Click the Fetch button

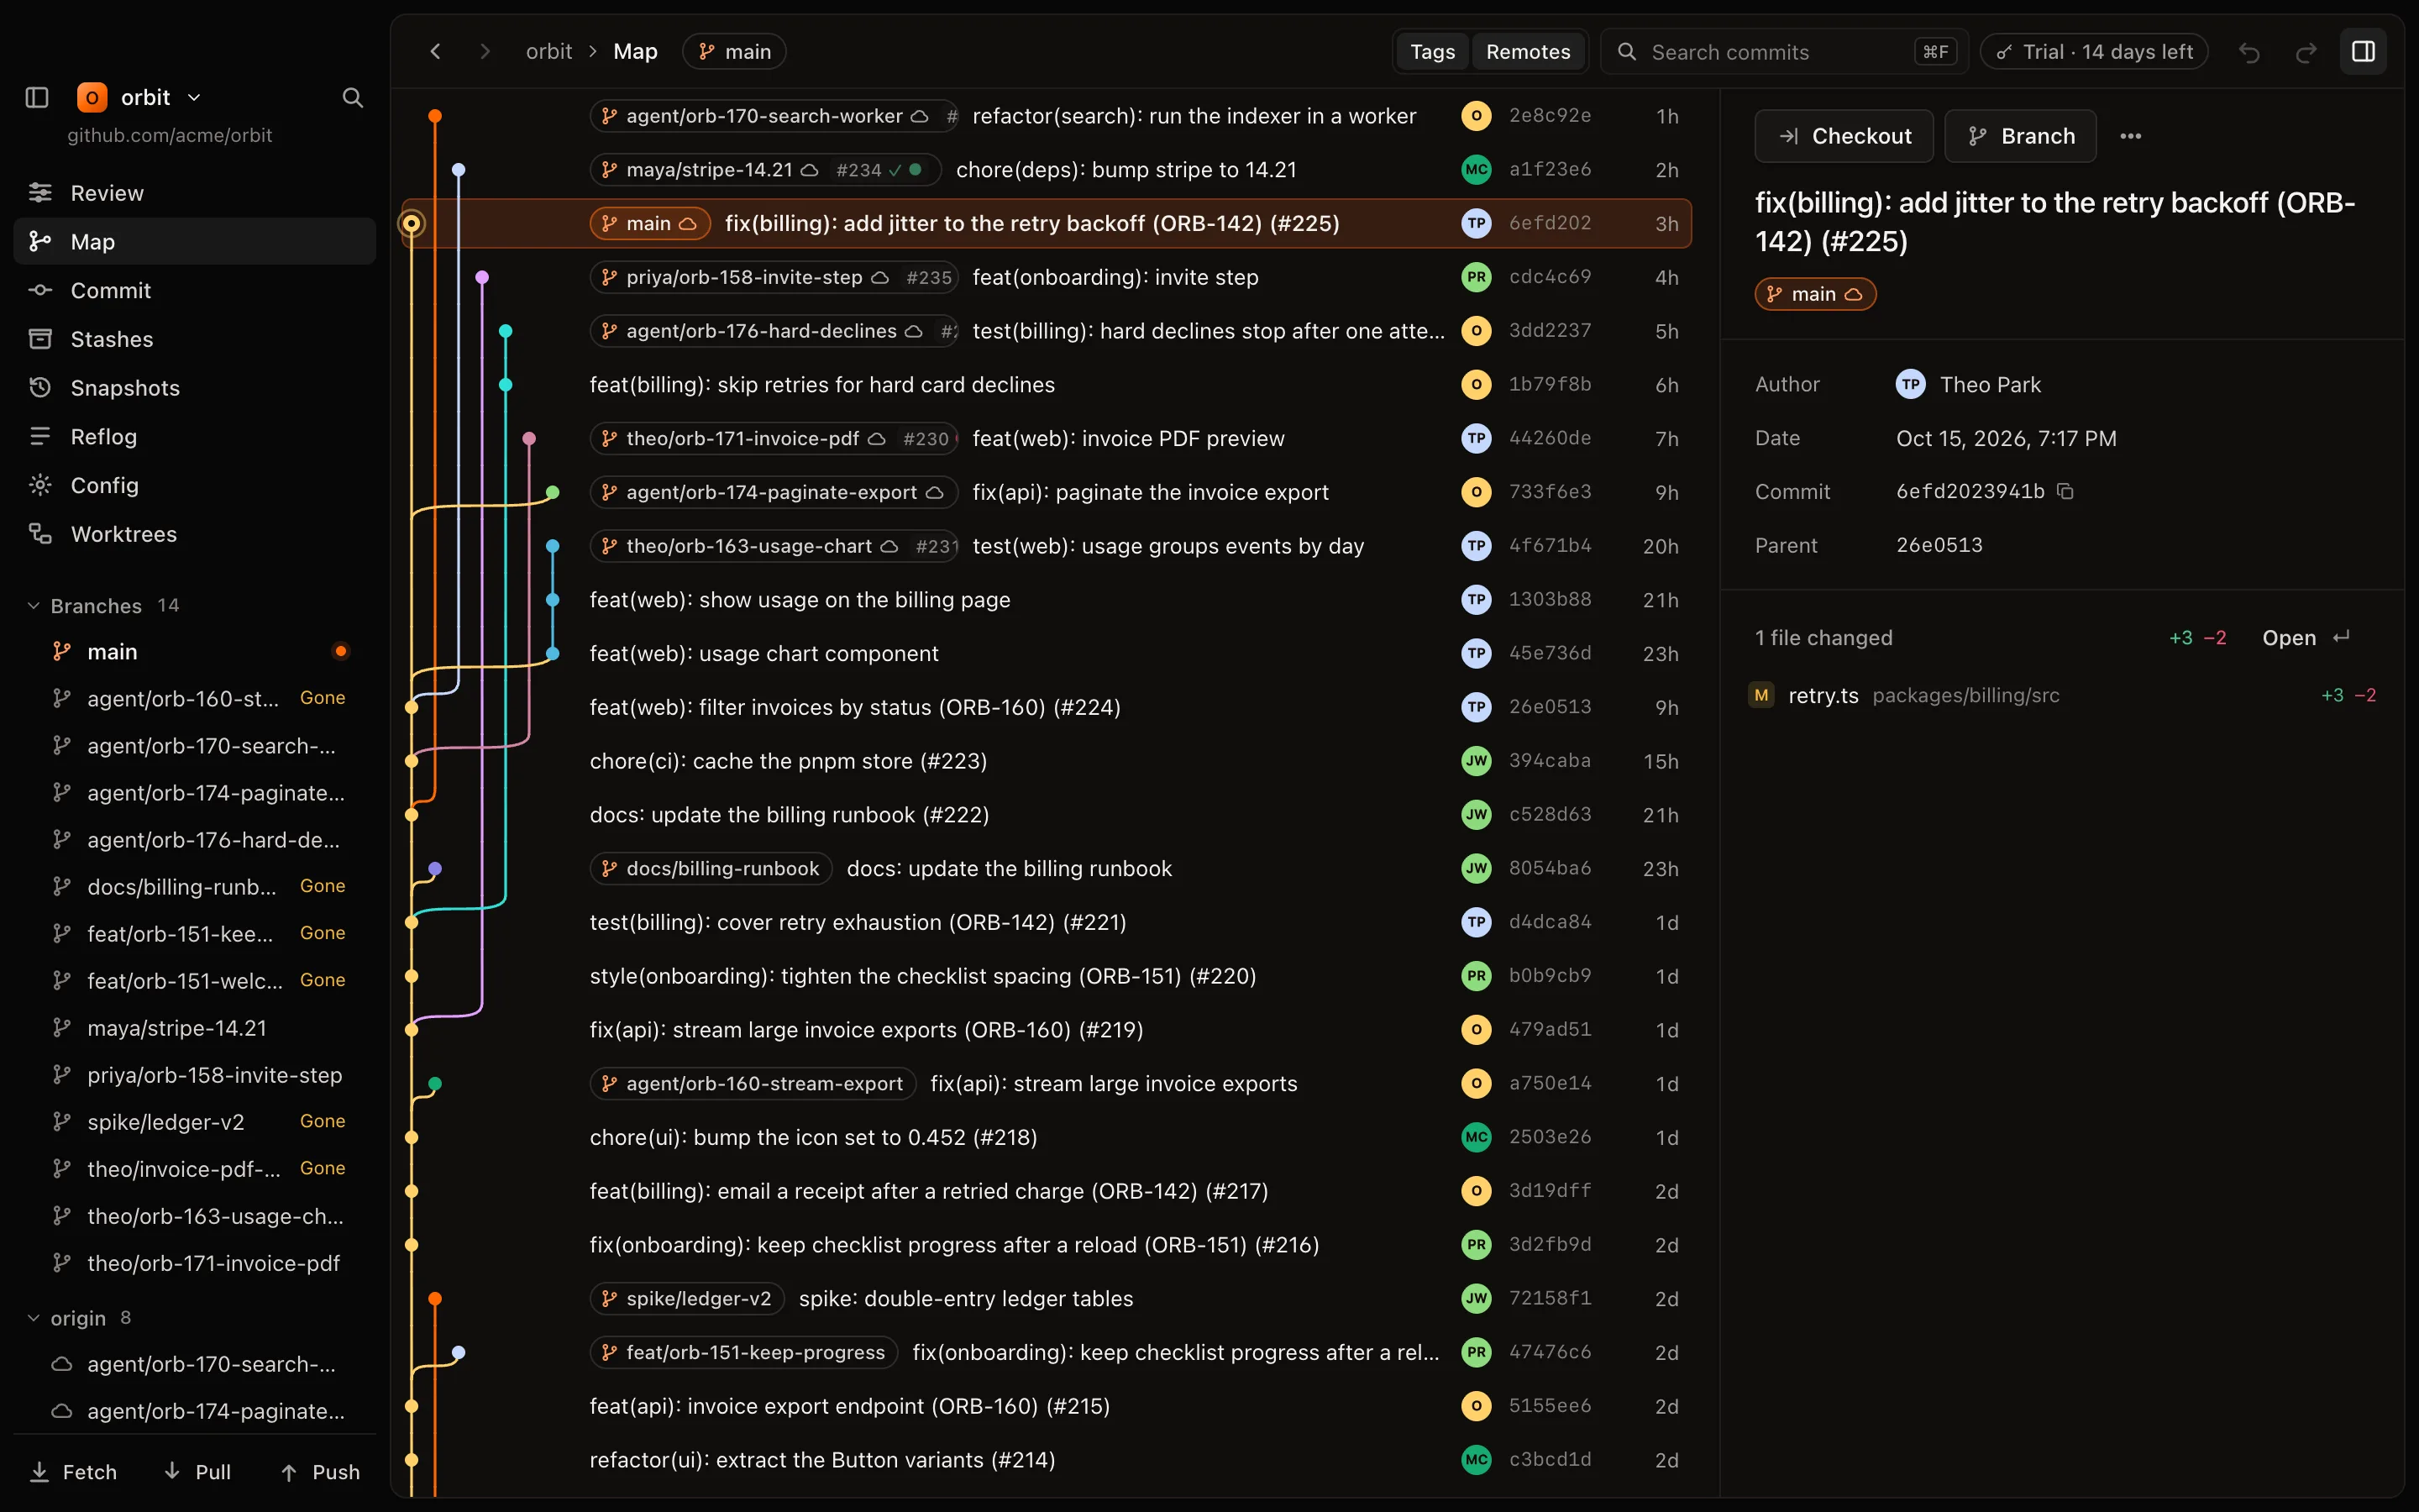[x=74, y=1472]
